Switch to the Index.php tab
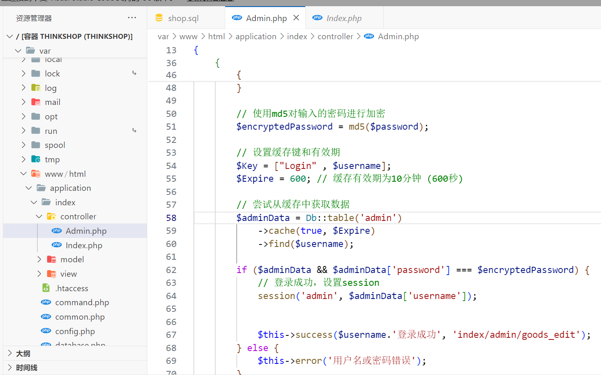Viewport: 601px width, 375px height. (344, 18)
